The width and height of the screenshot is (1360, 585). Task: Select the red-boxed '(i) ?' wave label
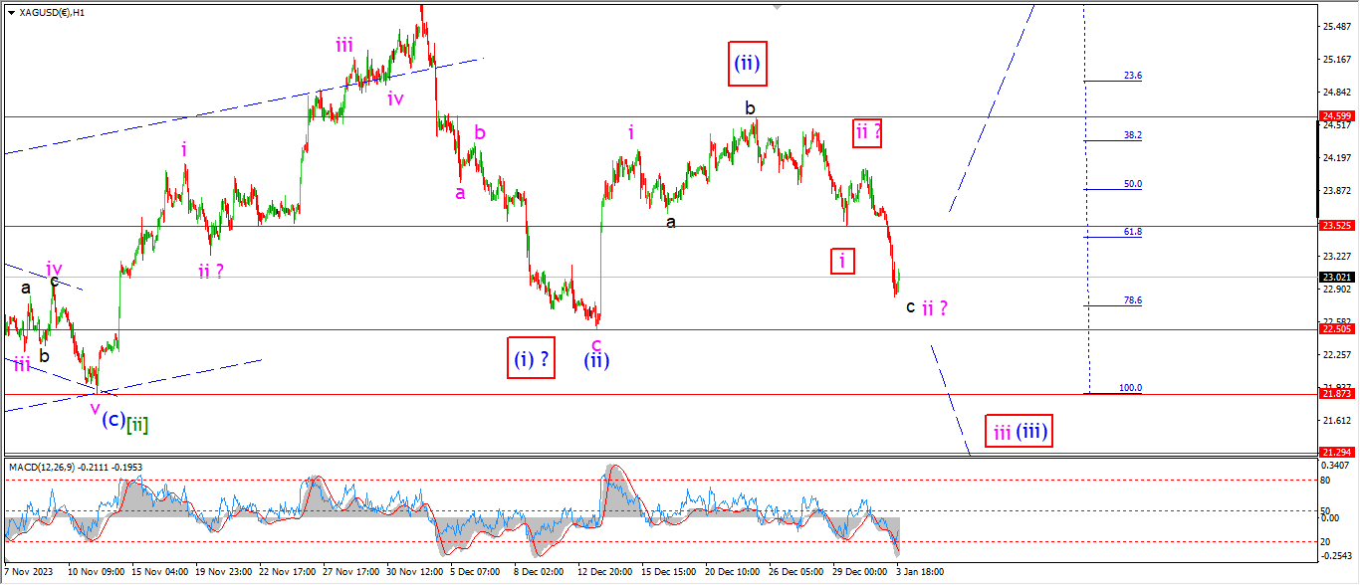point(534,360)
